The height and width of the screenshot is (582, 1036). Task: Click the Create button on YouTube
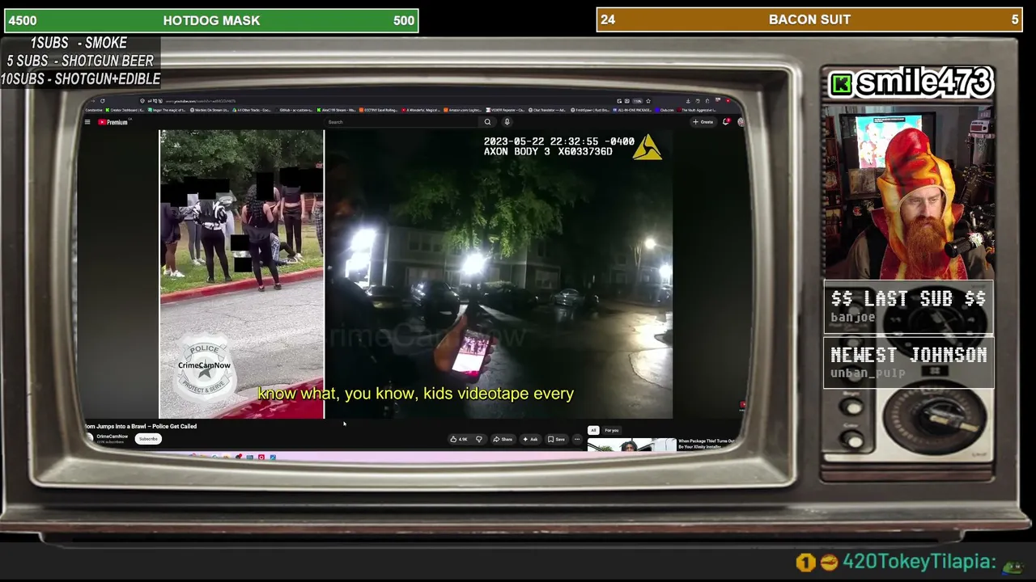(x=703, y=122)
